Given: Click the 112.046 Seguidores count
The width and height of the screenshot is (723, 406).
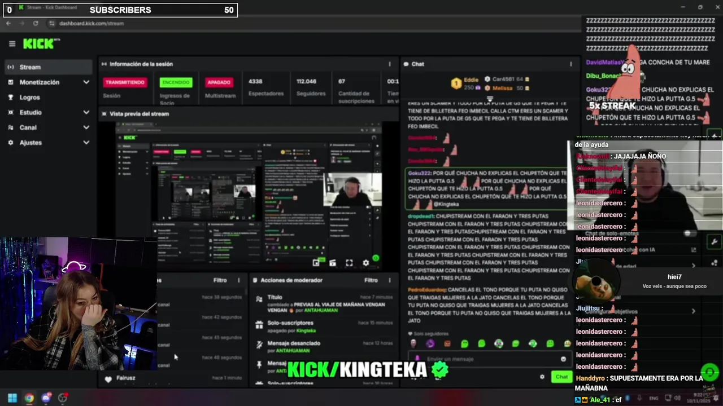Looking at the screenshot, I should [306, 81].
